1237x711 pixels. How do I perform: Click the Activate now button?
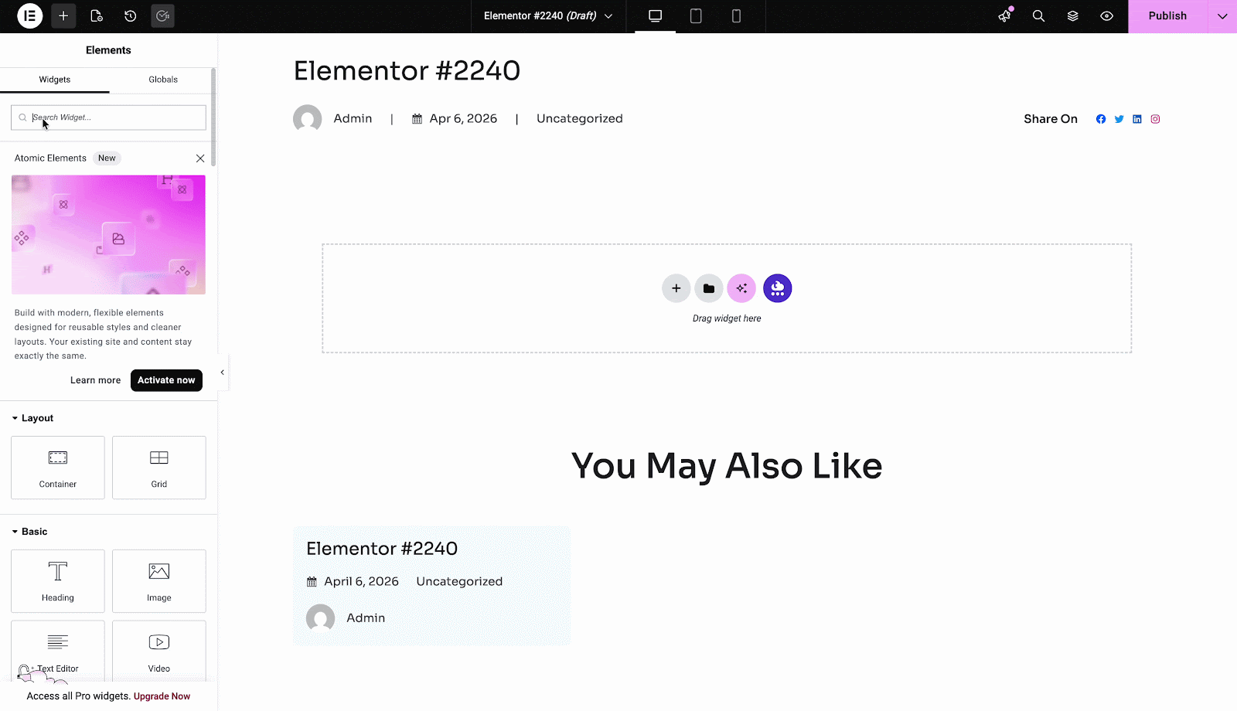click(x=166, y=380)
